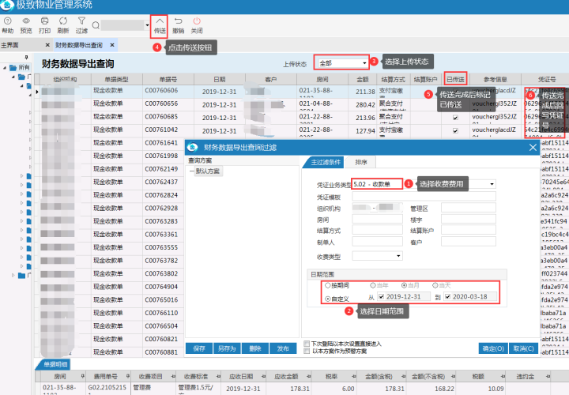Select the 默认方案 query scheme
Viewport: 569px width, 395px height.
(x=208, y=171)
